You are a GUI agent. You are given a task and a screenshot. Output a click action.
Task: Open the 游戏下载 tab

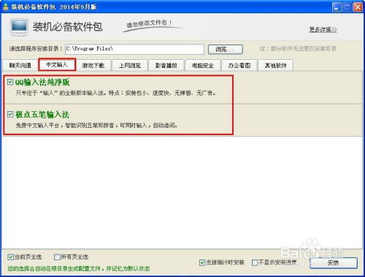click(93, 65)
